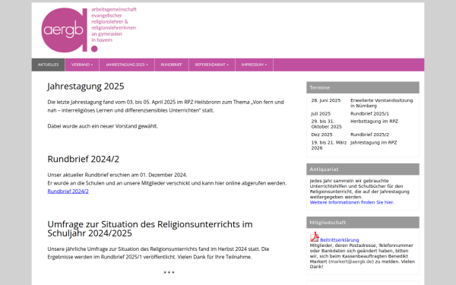456x285 pixels.
Task: Click '29. bis 31. Oktober 2025' date
Action: pos(326,124)
